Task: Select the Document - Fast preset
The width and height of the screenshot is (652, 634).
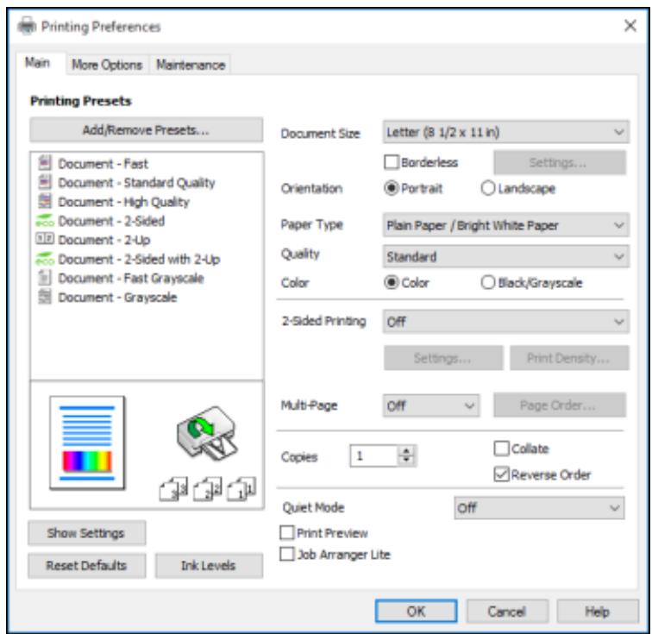Action: (x=103, y=164)
